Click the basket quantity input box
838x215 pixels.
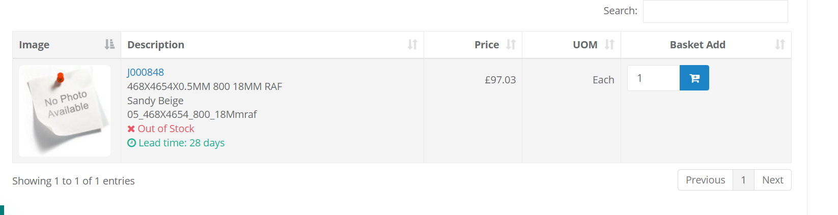coord(653,78)
